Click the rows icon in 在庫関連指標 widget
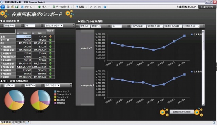217x125 pixels. tap(2, 26)
